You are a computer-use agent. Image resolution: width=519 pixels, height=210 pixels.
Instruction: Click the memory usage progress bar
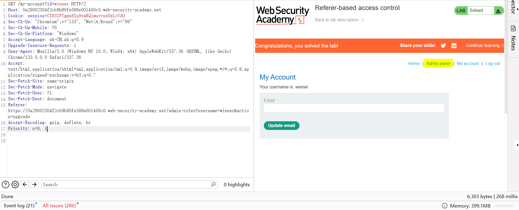point(504,206)
